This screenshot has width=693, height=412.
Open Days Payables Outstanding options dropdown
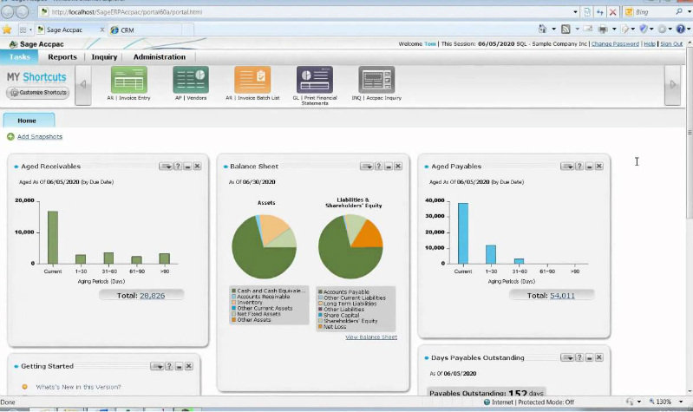coord(567,357)
